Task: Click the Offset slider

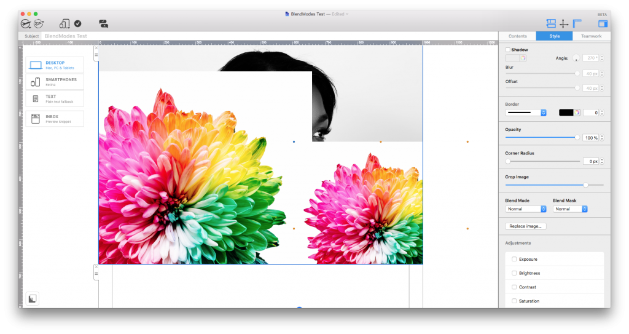Action: tap(542, 88)
